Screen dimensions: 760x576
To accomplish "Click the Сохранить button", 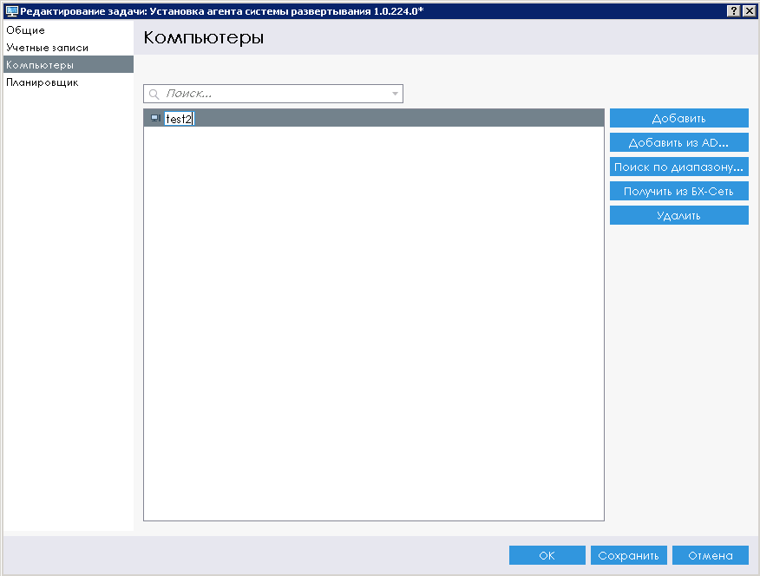I will (x=628, y=555).
